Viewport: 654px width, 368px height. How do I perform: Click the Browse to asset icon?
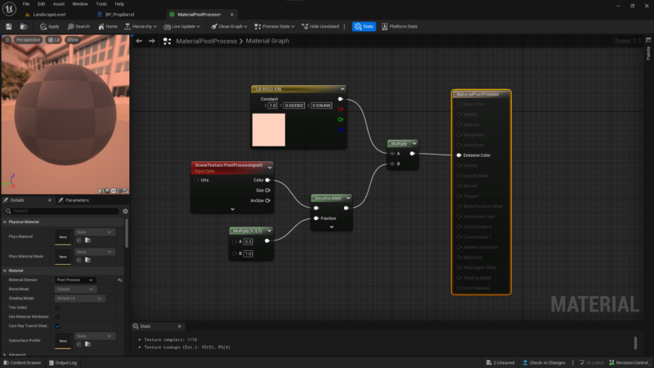point(24,26)
